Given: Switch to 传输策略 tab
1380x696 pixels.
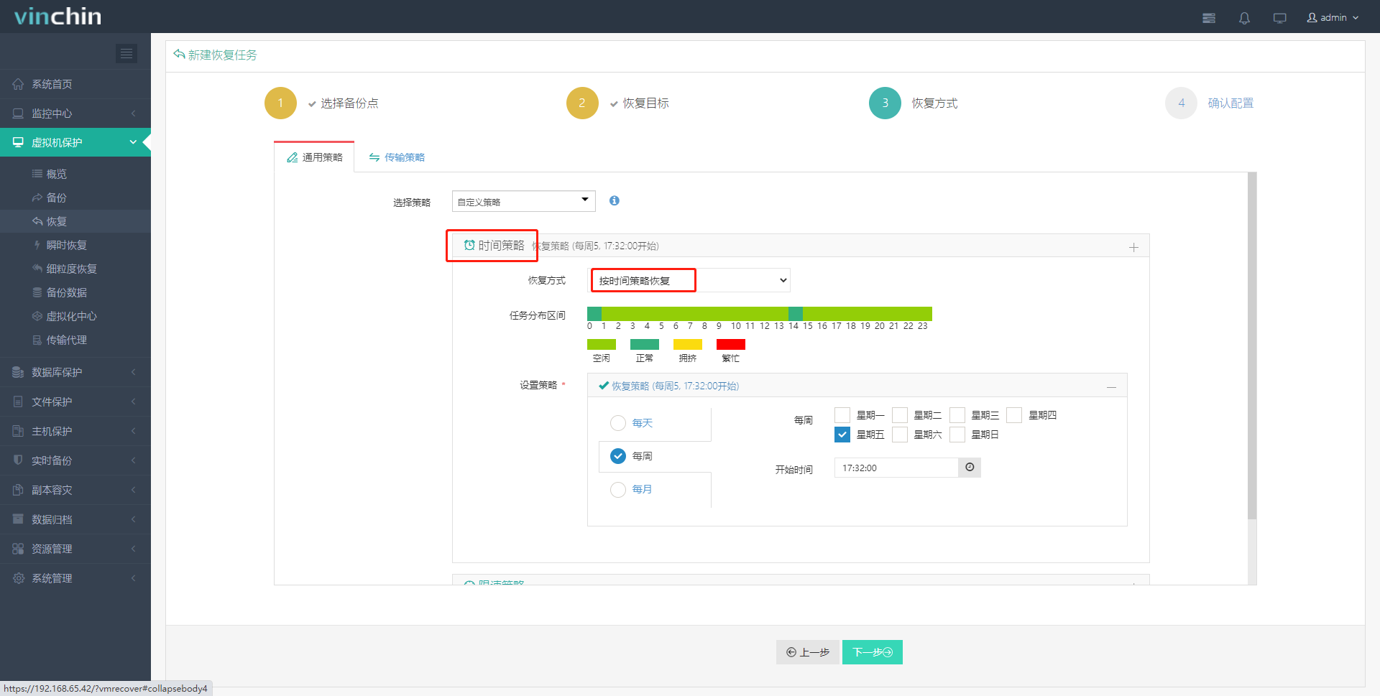Looking at the screenshot, I should pos(397,157).
